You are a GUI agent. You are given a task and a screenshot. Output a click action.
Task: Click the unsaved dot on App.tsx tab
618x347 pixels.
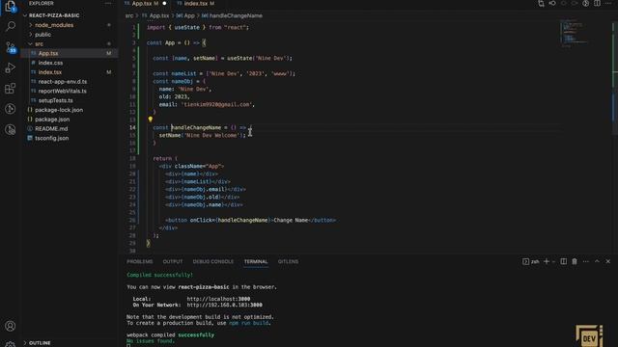(x=164, y=4)
